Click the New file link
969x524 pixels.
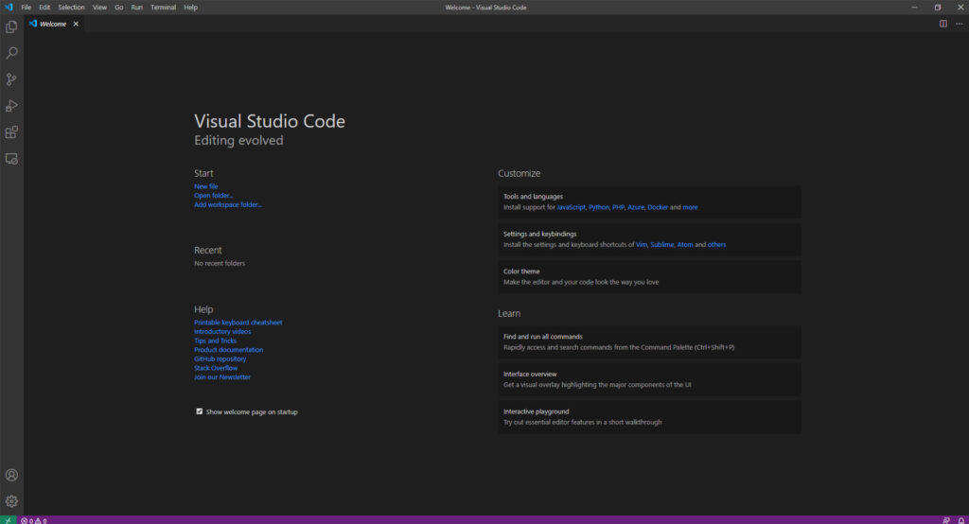click(x=205, y=186)
